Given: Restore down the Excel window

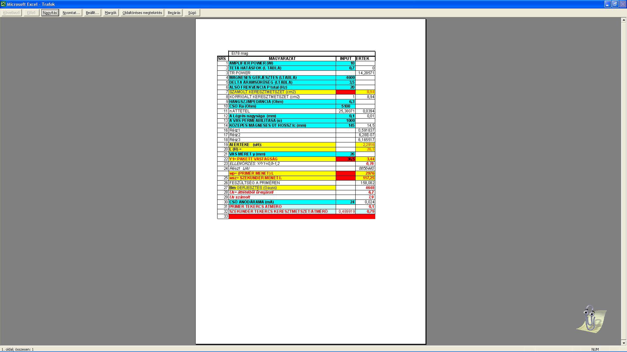Looking at the screenshot, I should (615, 4).
